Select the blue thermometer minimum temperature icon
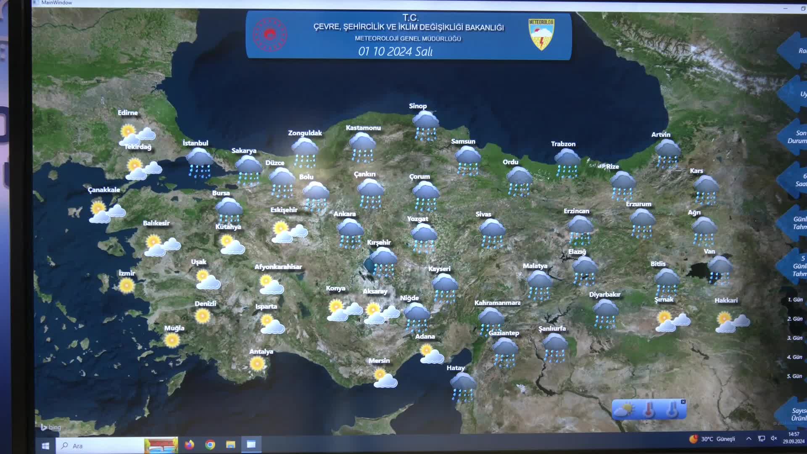The height and width of the screenshot is (454, 807). [x=672, y=410]
